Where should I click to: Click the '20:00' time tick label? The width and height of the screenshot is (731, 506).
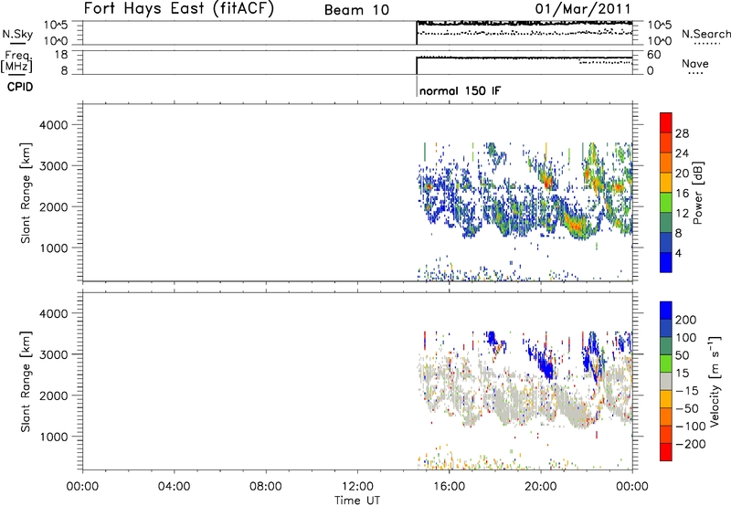[x=541, y=487]
